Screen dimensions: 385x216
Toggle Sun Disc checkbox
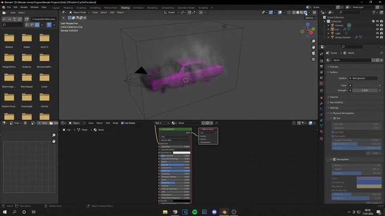(x=333, y=132)
